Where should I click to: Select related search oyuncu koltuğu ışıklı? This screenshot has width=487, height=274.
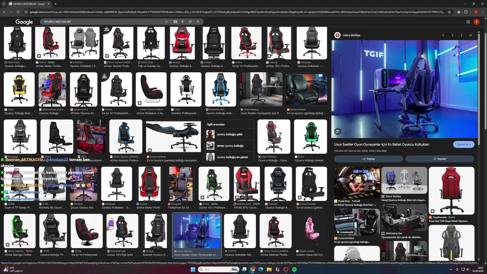pyautogui.click(x=229, y=134)
